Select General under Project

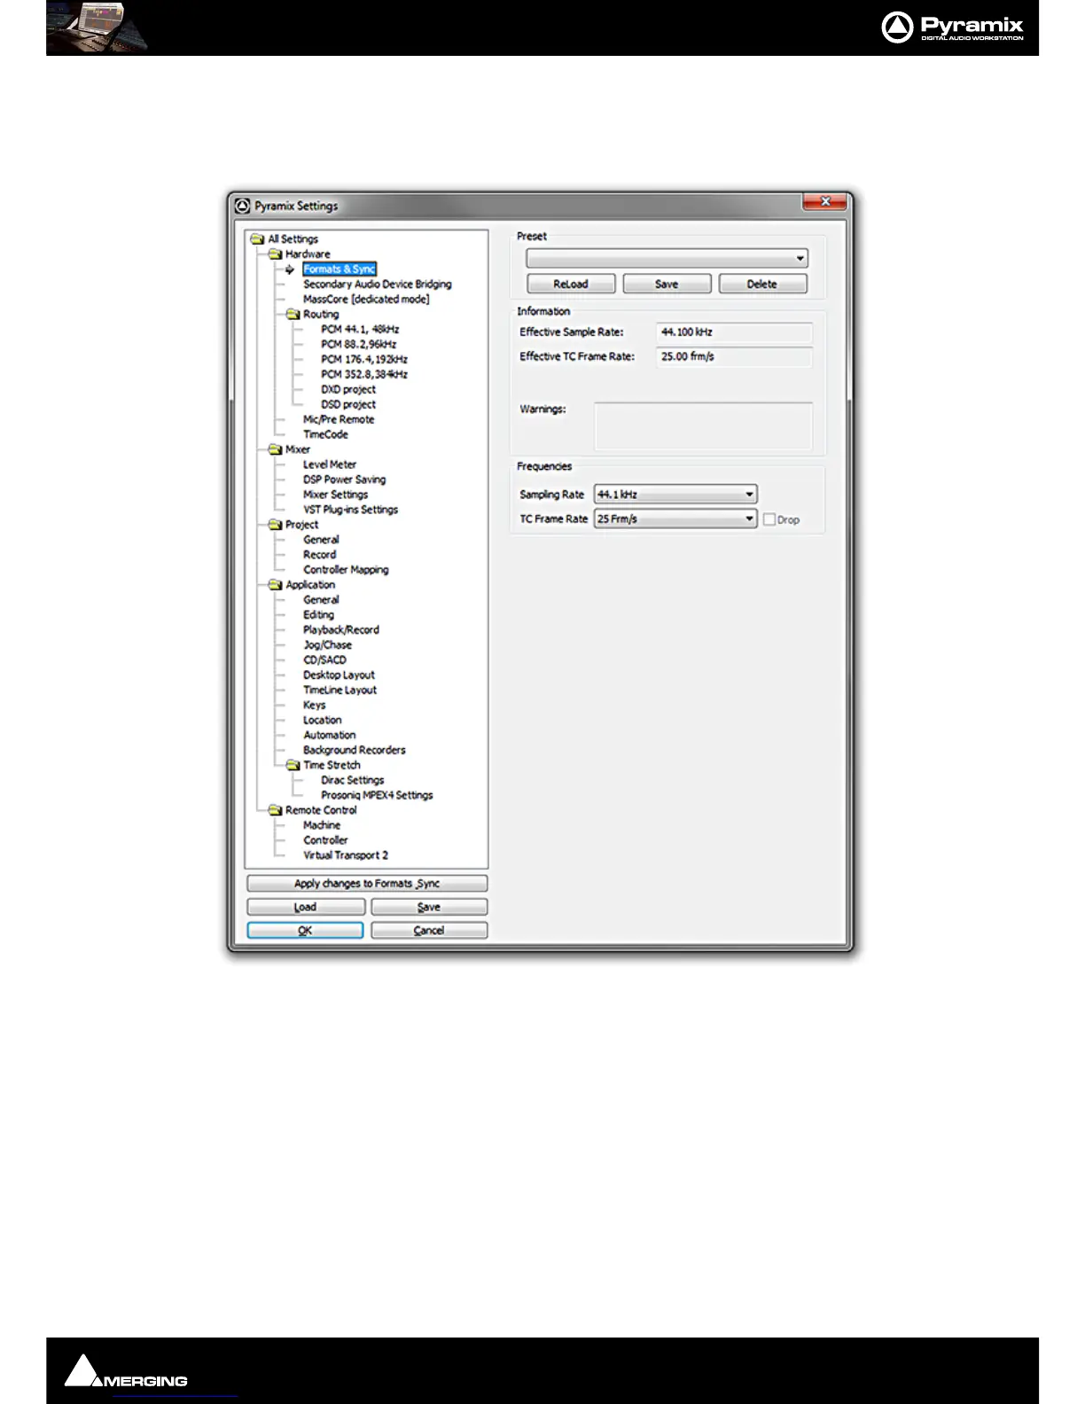[321, 541]
